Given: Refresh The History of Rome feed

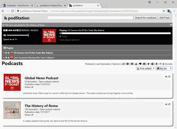Looking at the screenshot, I should pyautogui.click(x=169, y=104).
